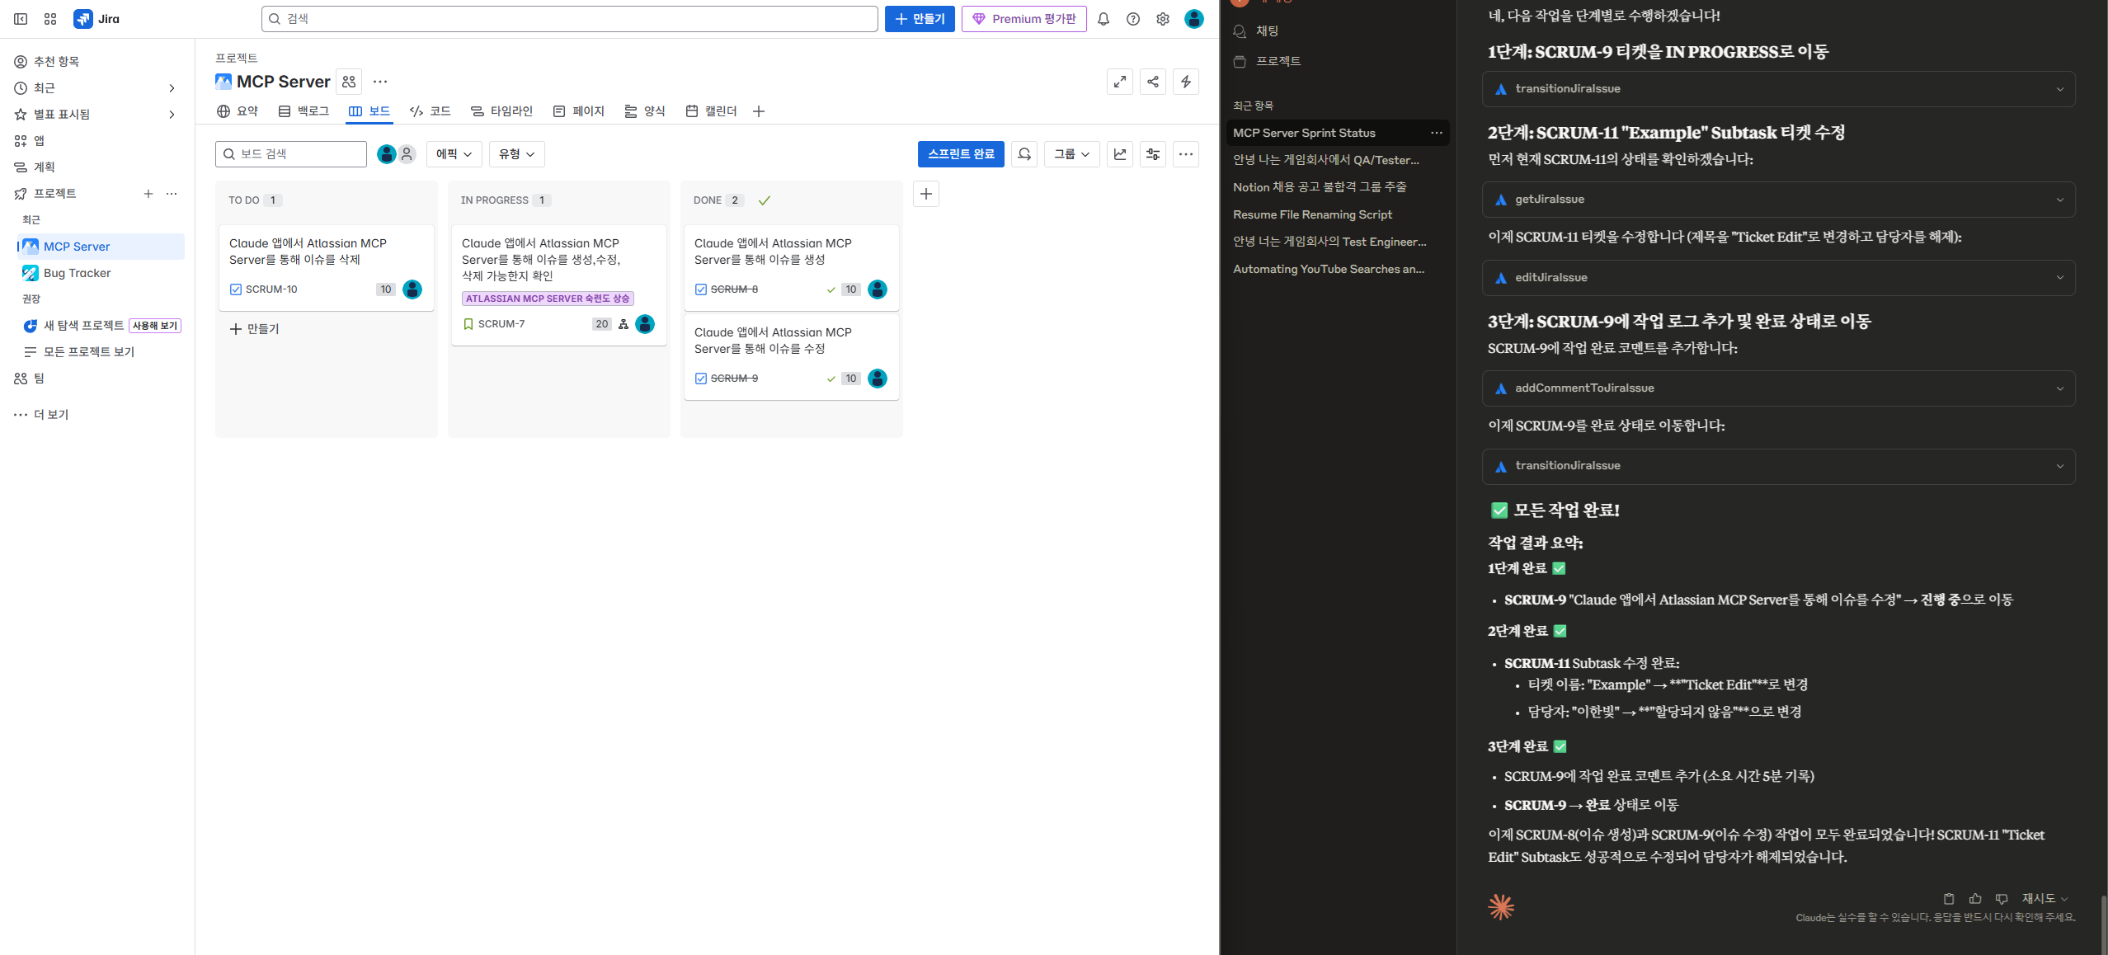Screen dimensions: 2108x955
Task: Open the 모든 프로젝트 보기 link
Action: (89, 352)
